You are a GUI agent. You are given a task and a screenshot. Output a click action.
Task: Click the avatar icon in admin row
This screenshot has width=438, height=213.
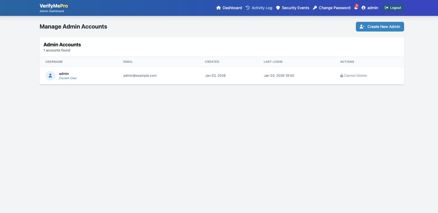(x=50, y=76)
